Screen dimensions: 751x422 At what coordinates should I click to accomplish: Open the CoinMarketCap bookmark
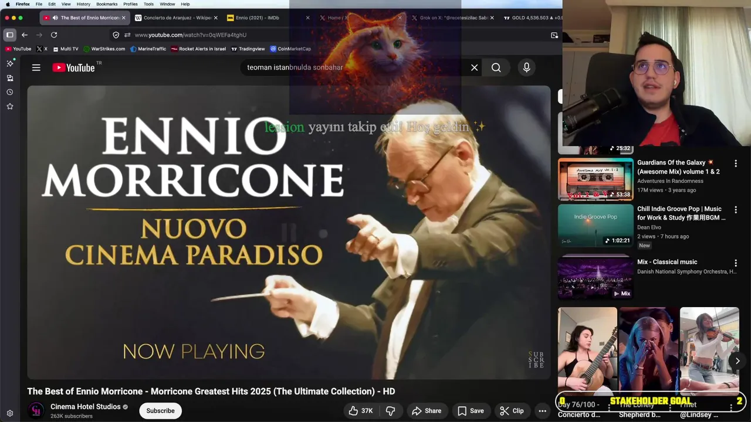pos(290,49)
